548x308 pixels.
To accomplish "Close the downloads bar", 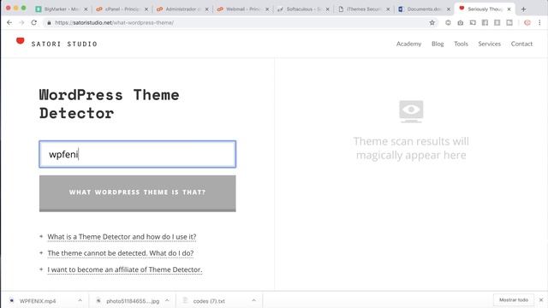I will coord(541,300).
